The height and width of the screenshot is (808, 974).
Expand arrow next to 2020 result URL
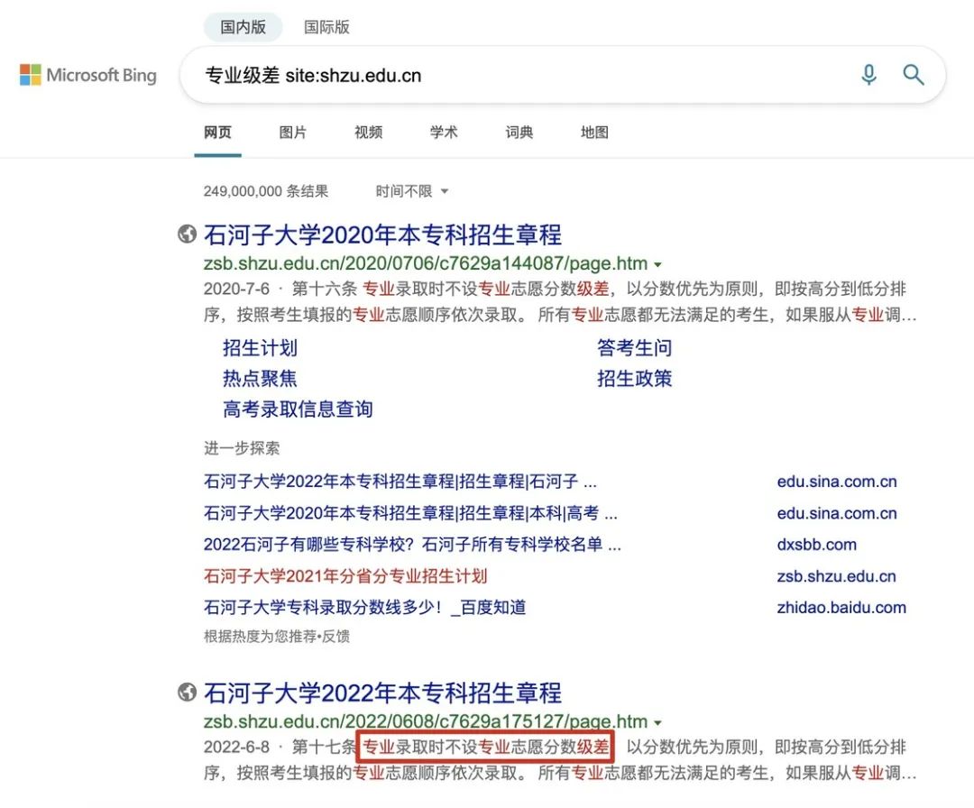coord(657,264)
